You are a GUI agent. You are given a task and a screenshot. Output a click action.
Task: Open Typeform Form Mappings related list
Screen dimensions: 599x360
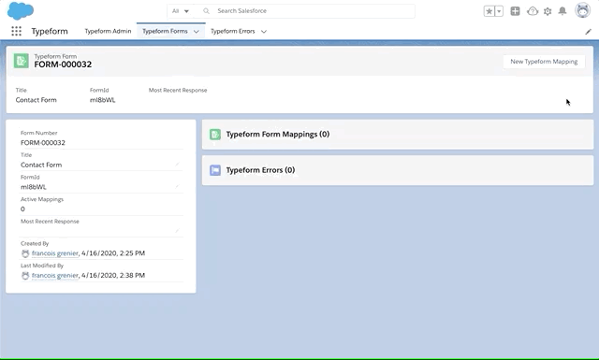point(277,134)
